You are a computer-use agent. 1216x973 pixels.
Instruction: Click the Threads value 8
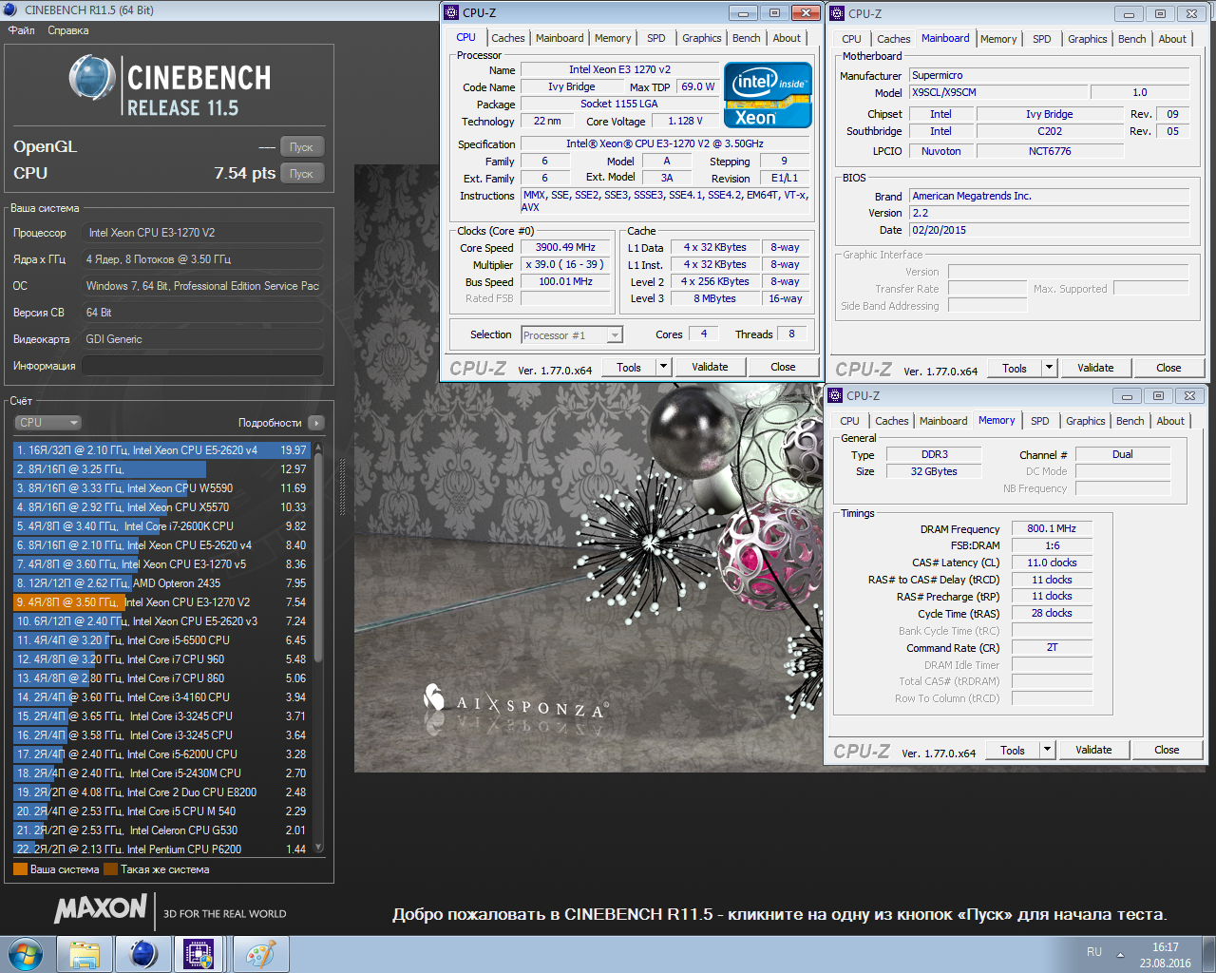click(791, 334)
